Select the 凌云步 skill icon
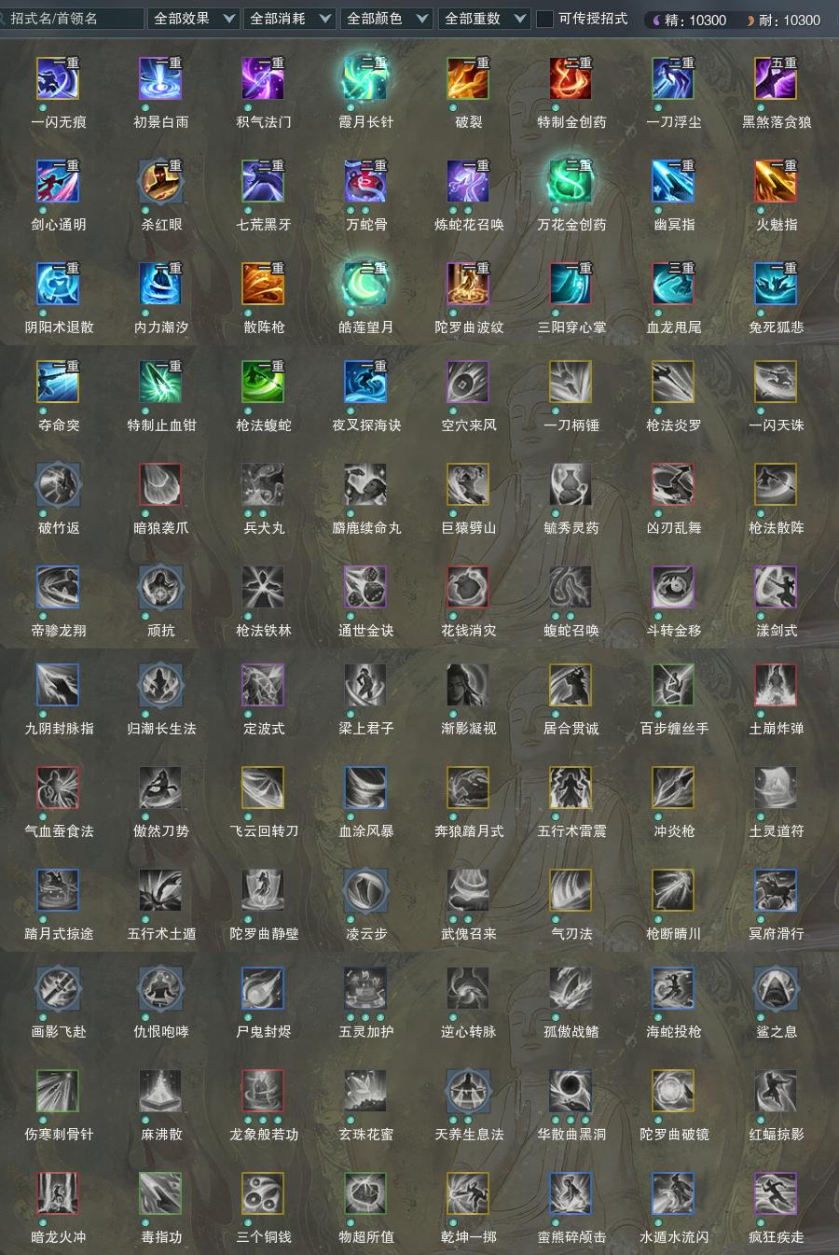 tap(366, 890)
